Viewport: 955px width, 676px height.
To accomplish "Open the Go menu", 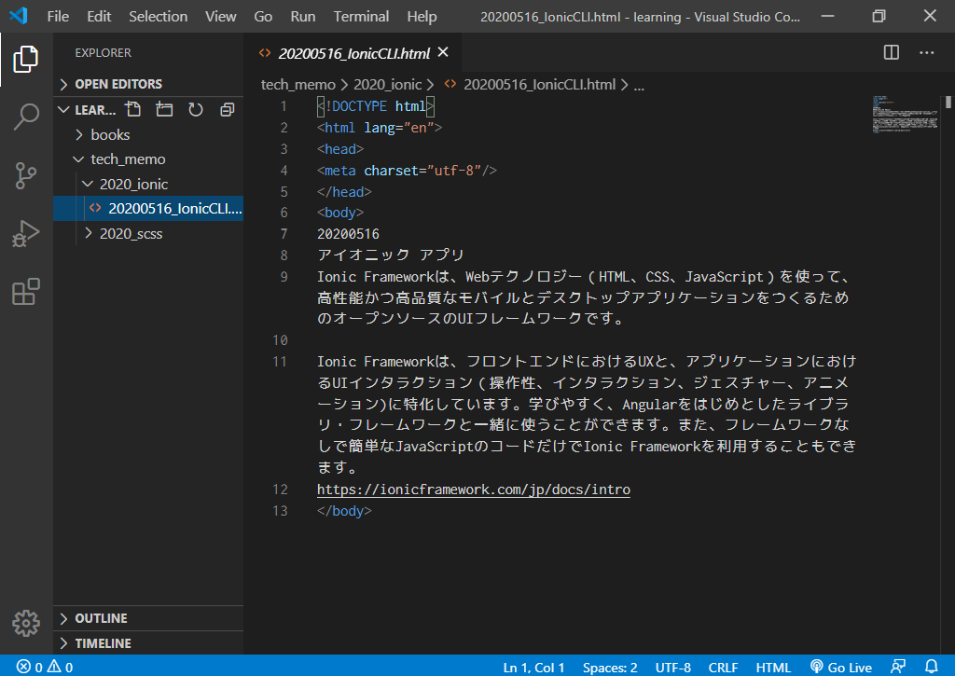I will pyautogui.click(x=263, y=17).
